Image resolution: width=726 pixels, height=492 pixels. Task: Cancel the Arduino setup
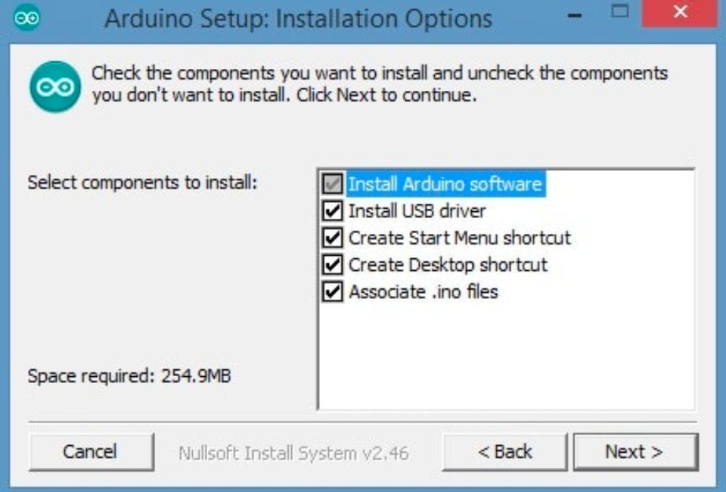tap(91, 452)
